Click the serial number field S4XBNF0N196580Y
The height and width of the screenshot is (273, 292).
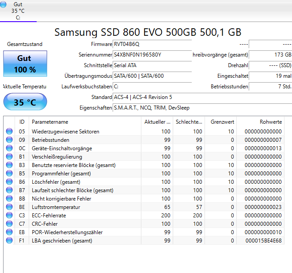click(x=152, y=55)
